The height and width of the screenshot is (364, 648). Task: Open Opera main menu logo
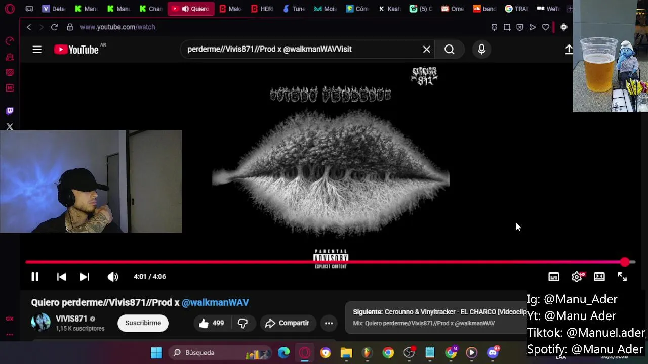(x=10, y=9)
